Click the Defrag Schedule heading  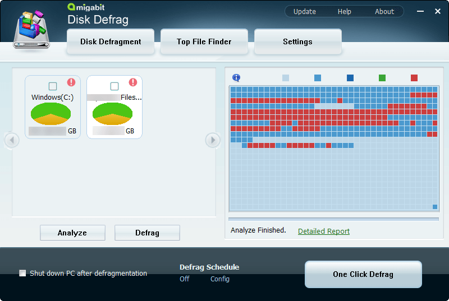(x=209, y=267)
